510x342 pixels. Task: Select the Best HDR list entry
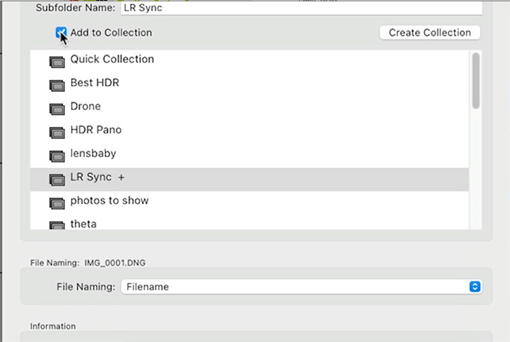pyautogui.click(x=249, y=85)
